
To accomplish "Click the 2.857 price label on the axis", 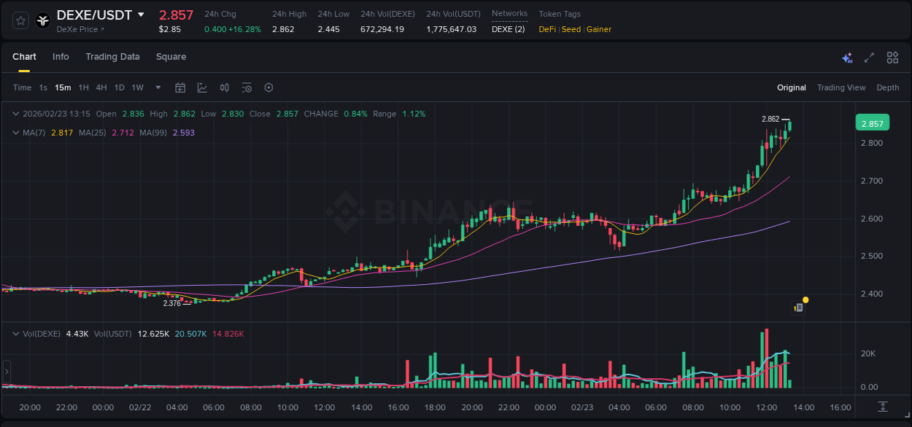I will point(873,123).
